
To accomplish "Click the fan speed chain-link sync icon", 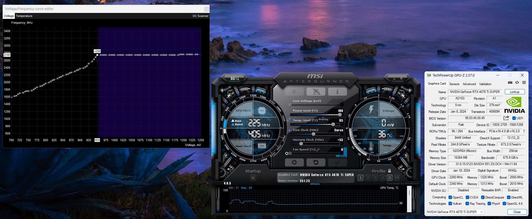I will click(x=318, y=150).
